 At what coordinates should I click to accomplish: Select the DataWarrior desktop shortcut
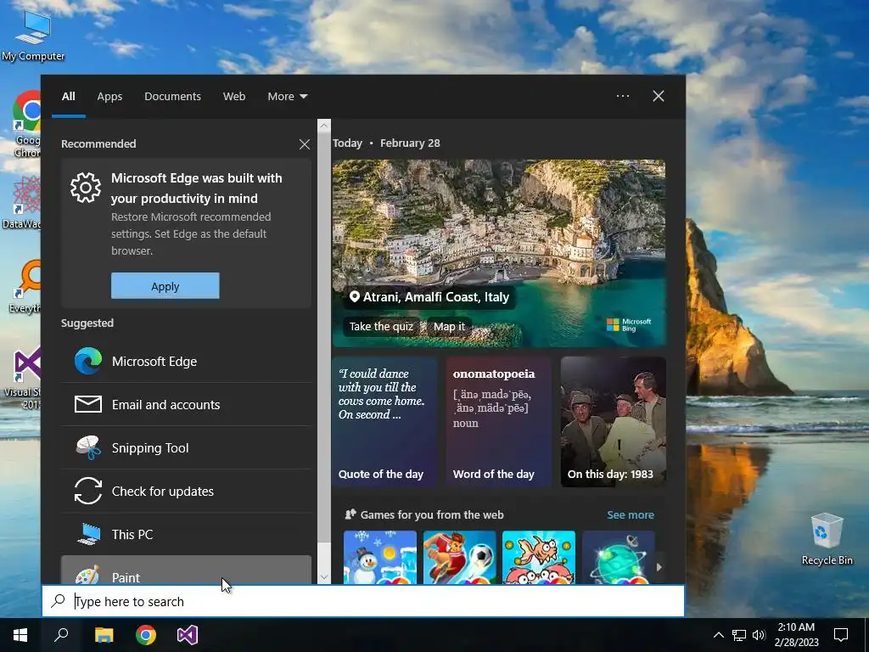point(22,203)
